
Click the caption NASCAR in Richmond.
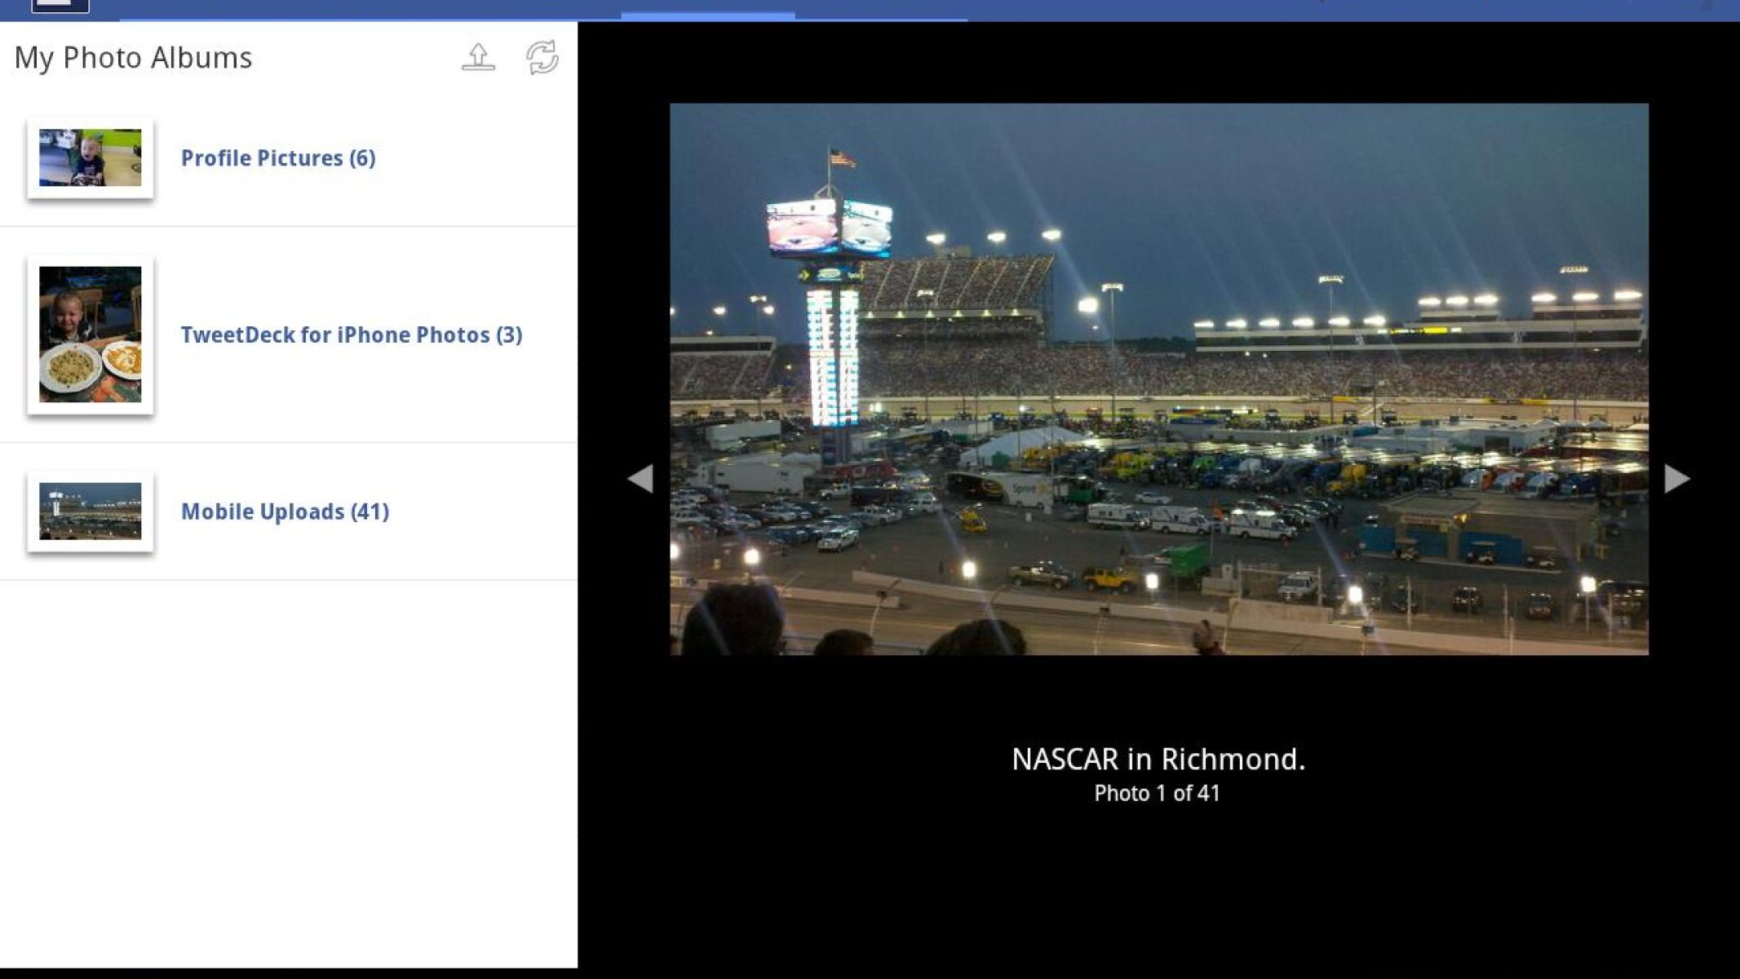pyautogui.click(x=1158, y=760)
